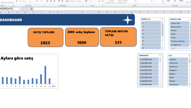Select month 1 in the MONTH_ID slicer

(x=151, y=23)
